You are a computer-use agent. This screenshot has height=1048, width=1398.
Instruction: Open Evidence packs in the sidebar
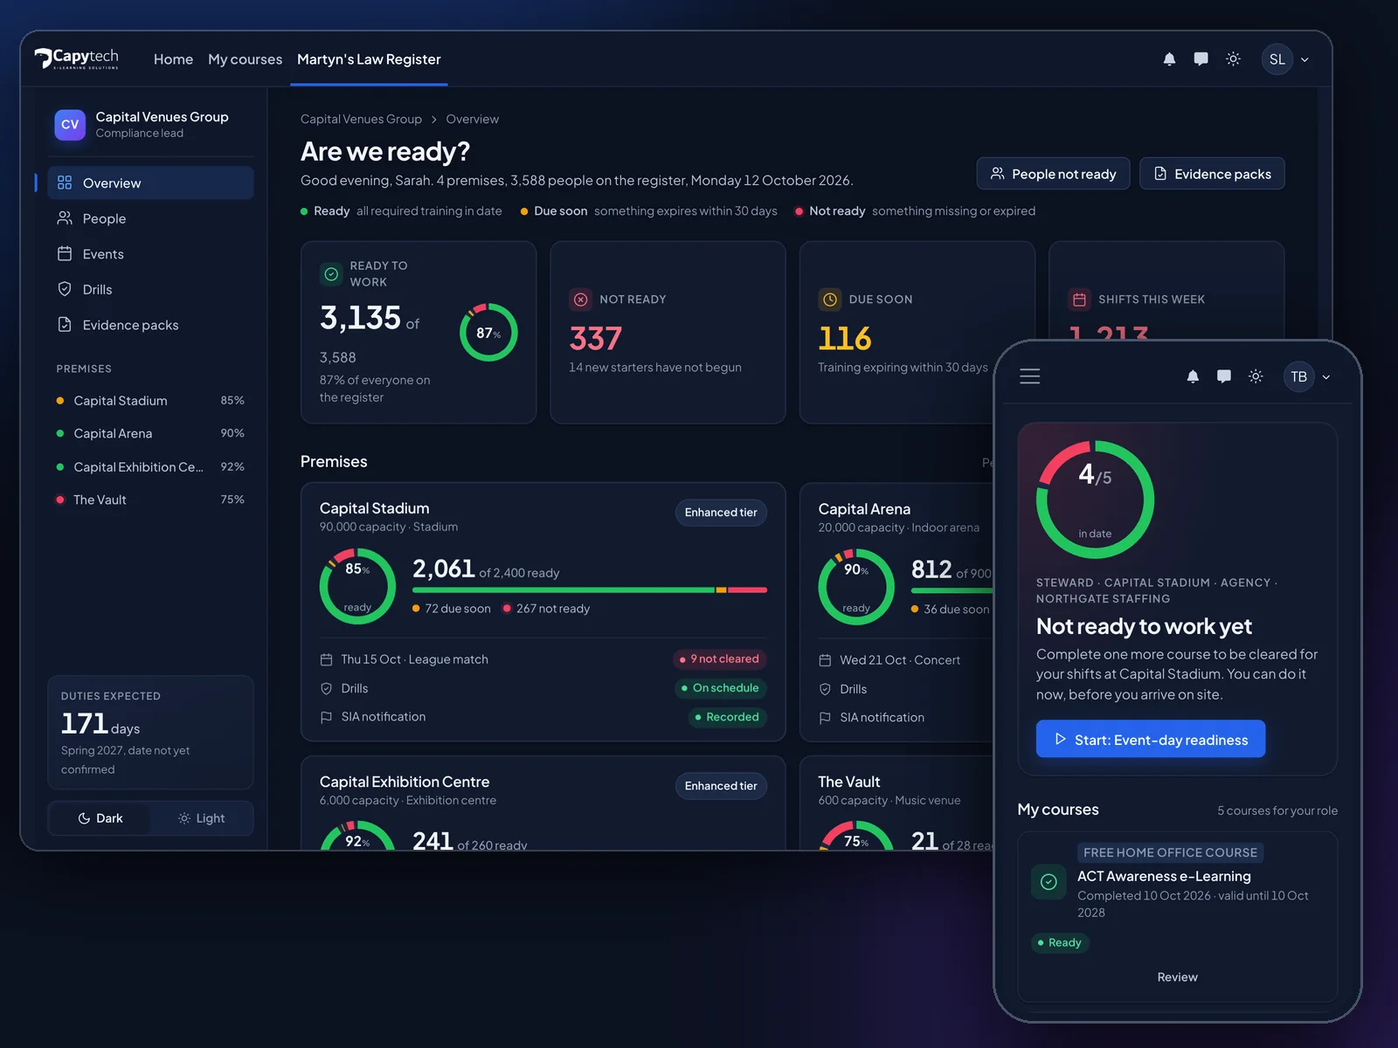[x=150, y=325]
